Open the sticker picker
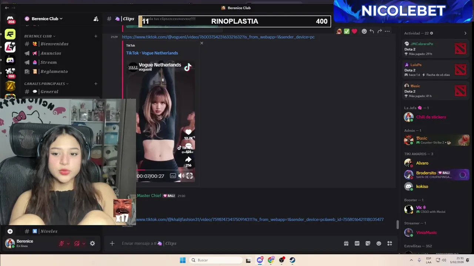Screen dimensions: 474x266 pyautogui.click(x=368, y=243)
